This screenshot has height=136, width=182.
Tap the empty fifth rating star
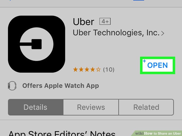point(98,69)
